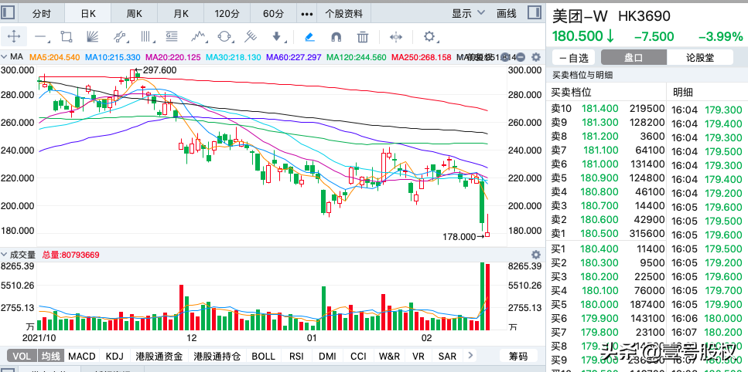This screenshot has height=372, width=748.
Task: Enable the RSI indicator
Action: [297, 356]
